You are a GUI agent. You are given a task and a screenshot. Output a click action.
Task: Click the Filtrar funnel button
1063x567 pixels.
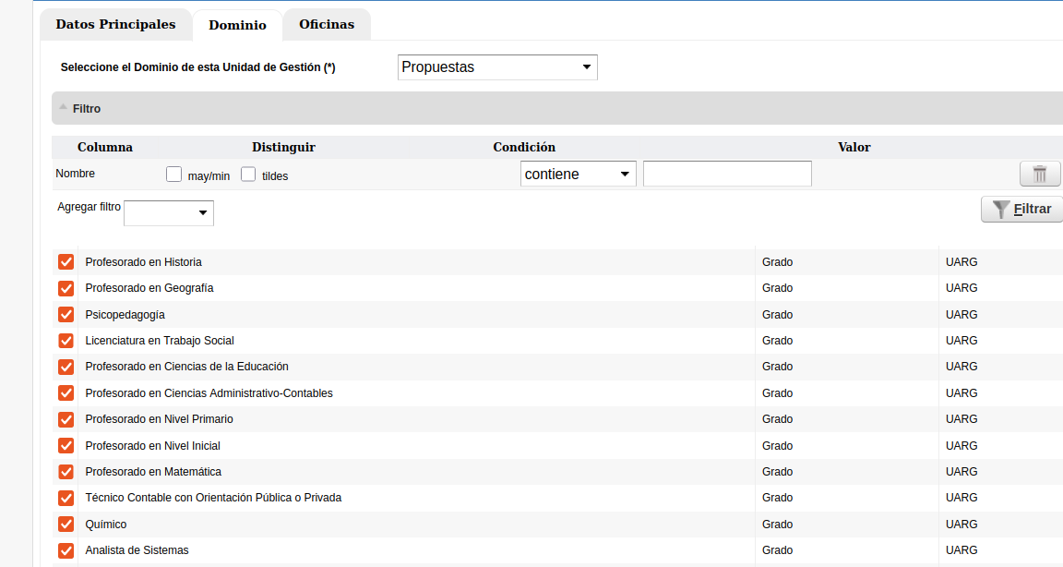coord(1021,209)
